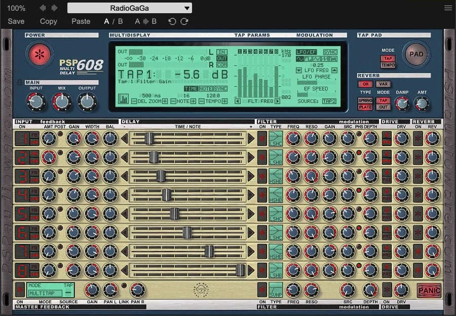The image size is (456, 316).
Task: Toggle tap 4 ON button
Action: tap(22, 195)
